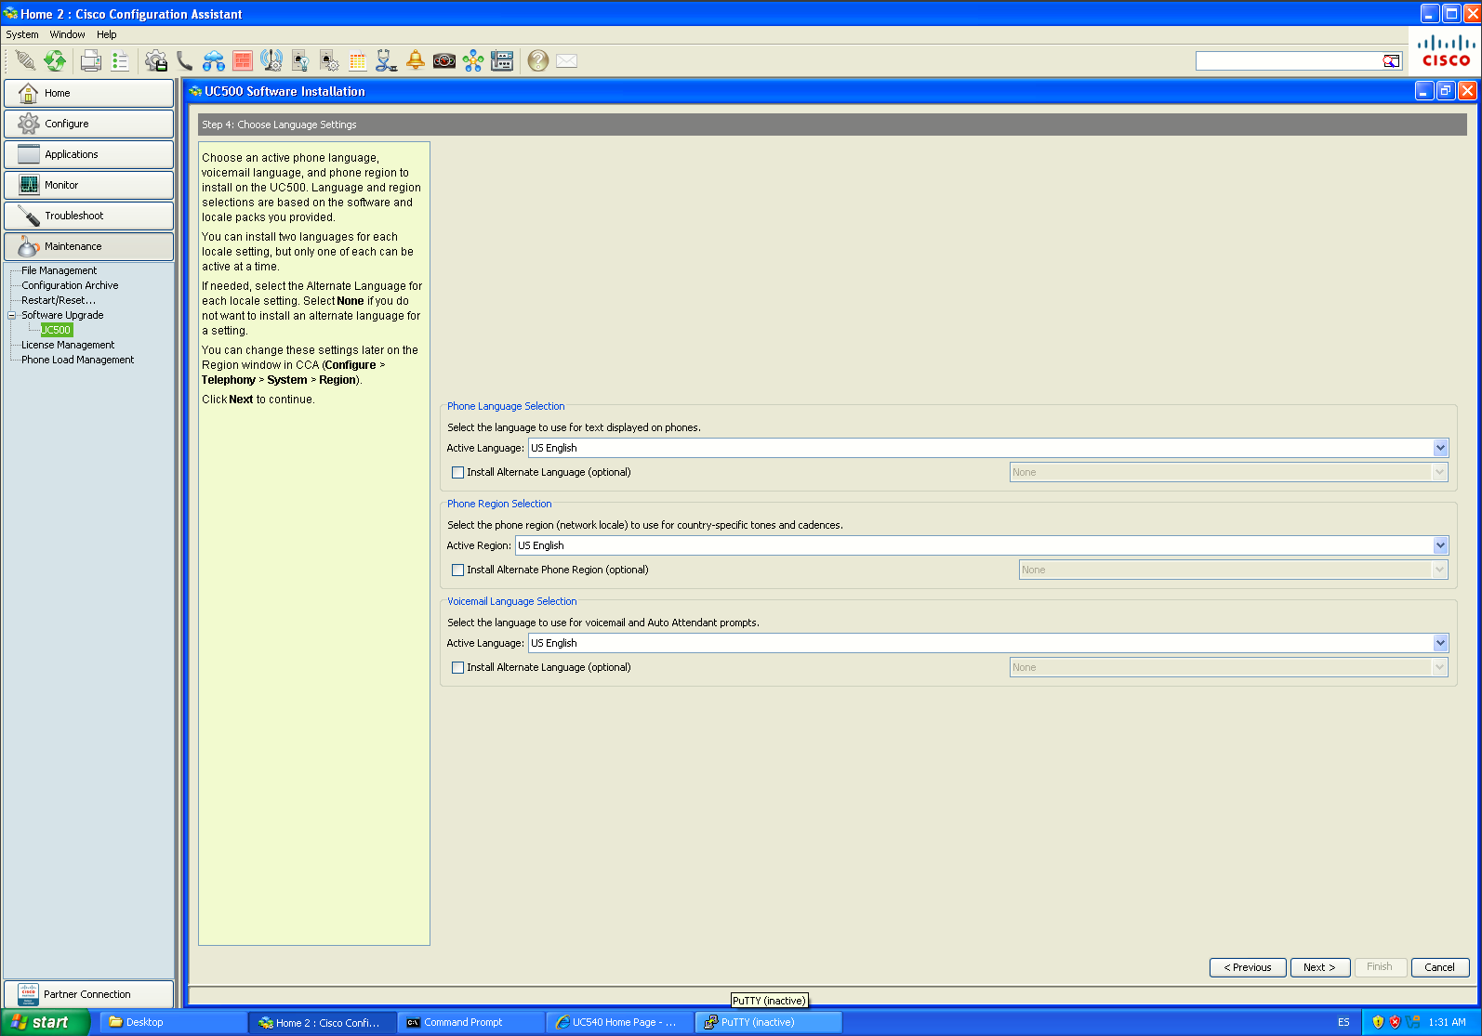Open the green bulleted list toolbar icon
This screenshot has width=1482, height=1036.
(120, 60)
